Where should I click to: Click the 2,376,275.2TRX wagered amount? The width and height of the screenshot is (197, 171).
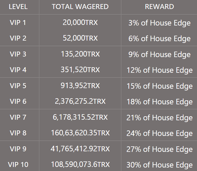pyautogui.click(x=80, y=101)
